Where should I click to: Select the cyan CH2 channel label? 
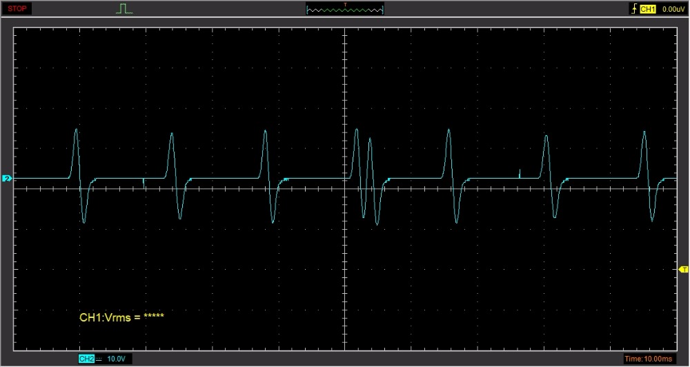tap(86, 359)
